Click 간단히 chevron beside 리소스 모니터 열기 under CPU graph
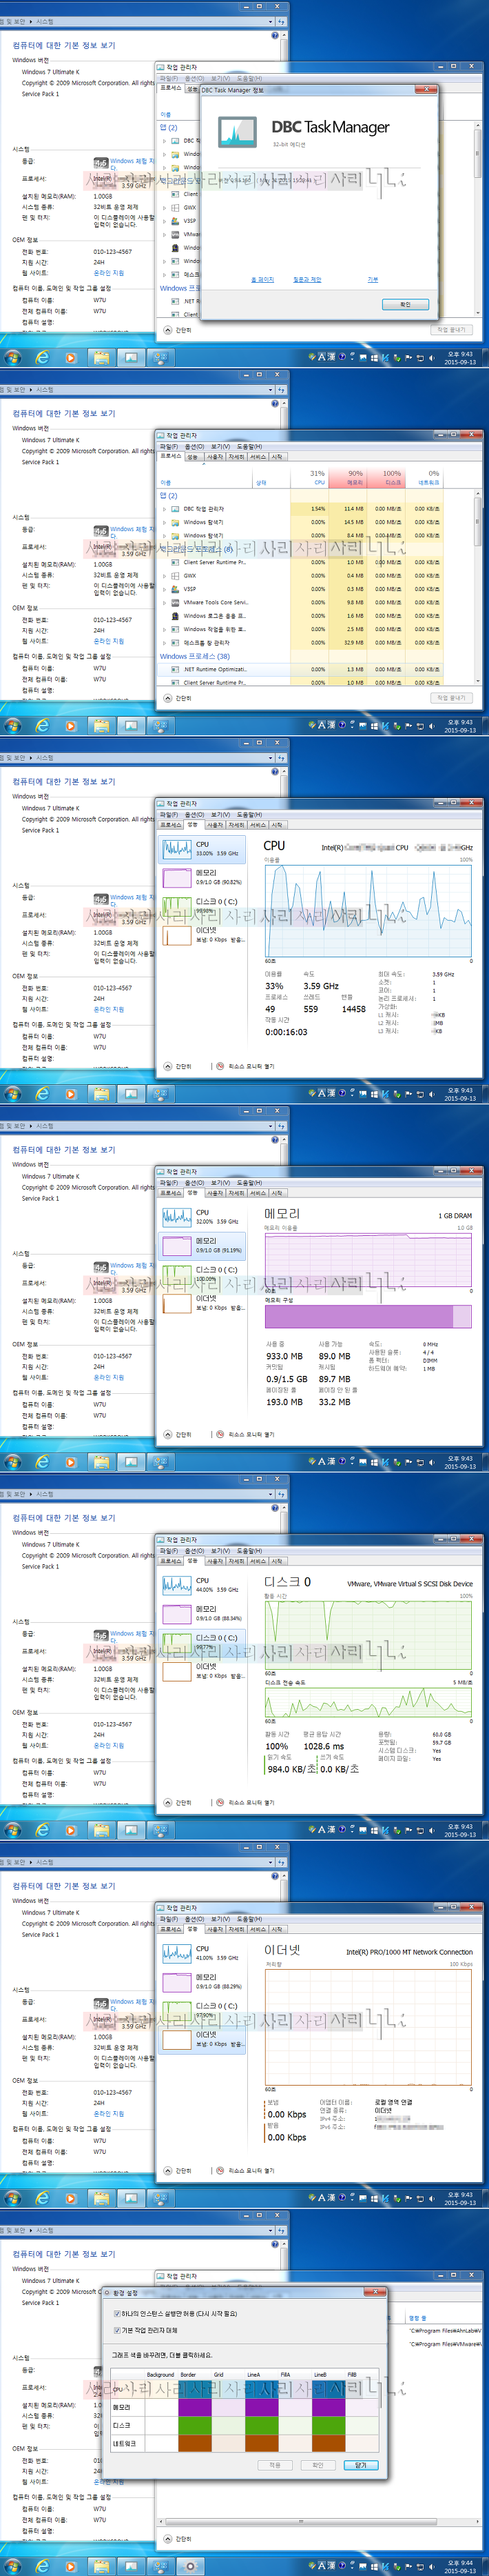 (x=167, y=1066)
